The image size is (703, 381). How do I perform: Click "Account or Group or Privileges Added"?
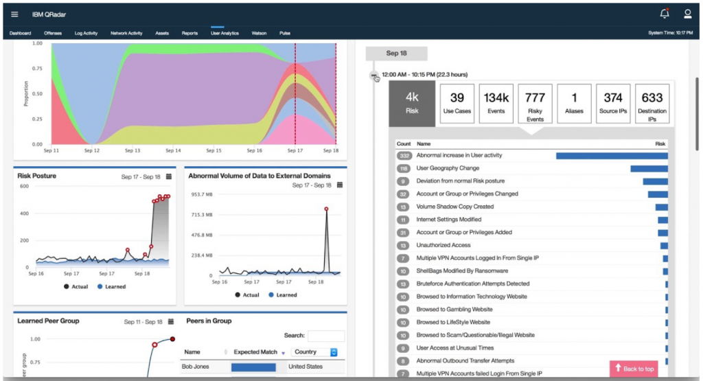(x=532, y=233)
